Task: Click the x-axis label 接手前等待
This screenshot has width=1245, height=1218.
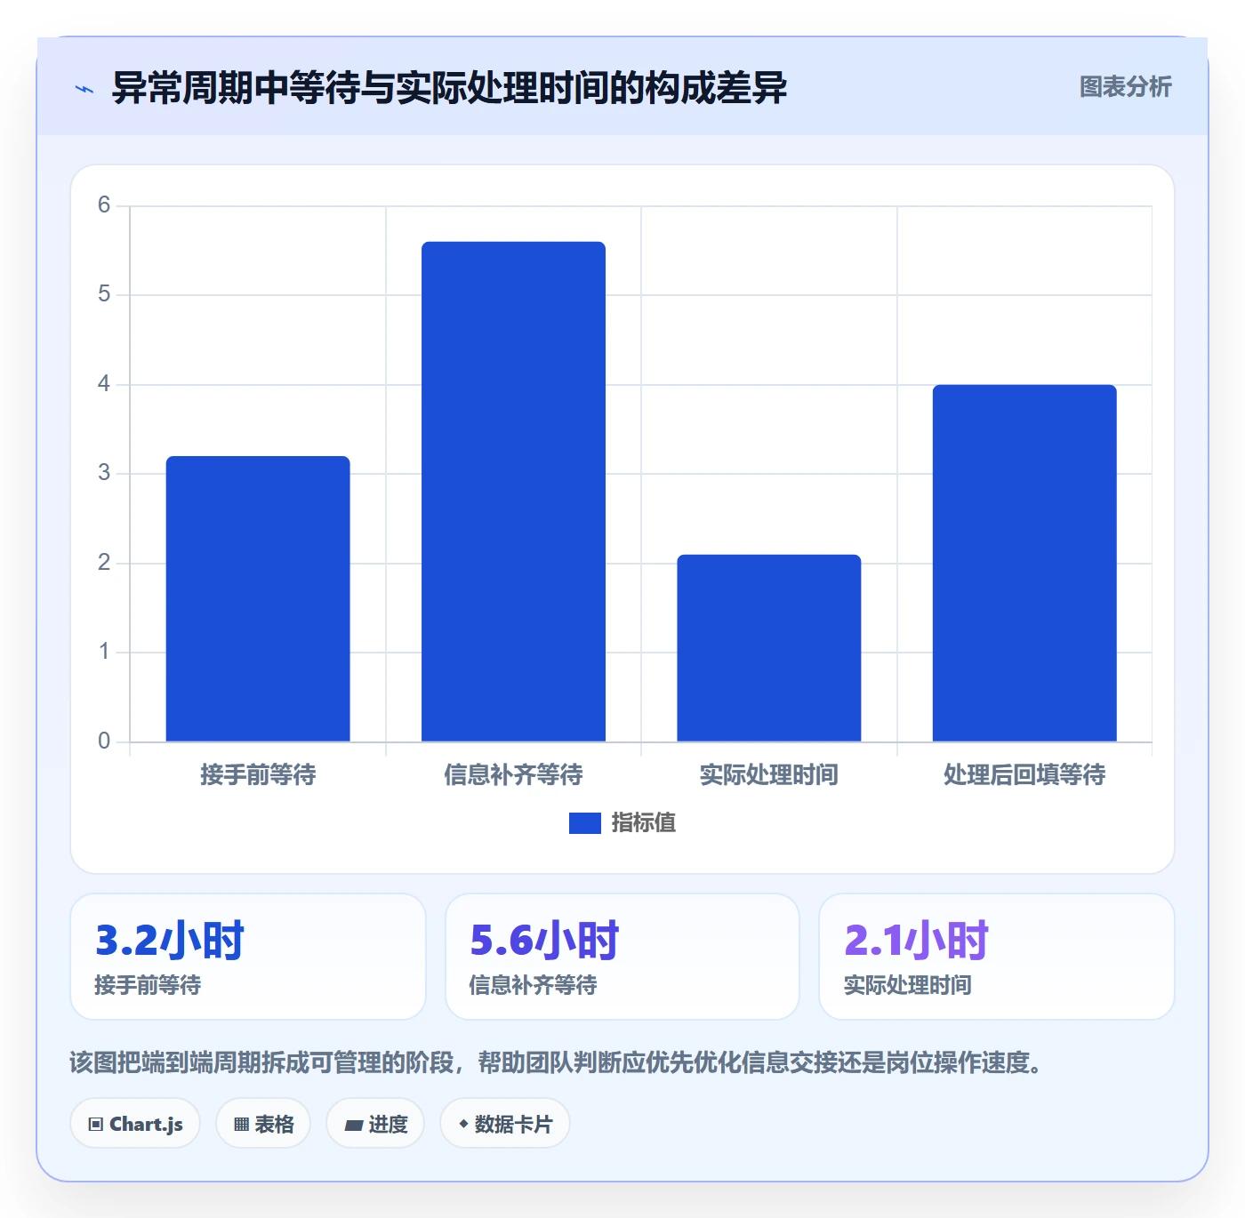Action: tap(258, 775)
